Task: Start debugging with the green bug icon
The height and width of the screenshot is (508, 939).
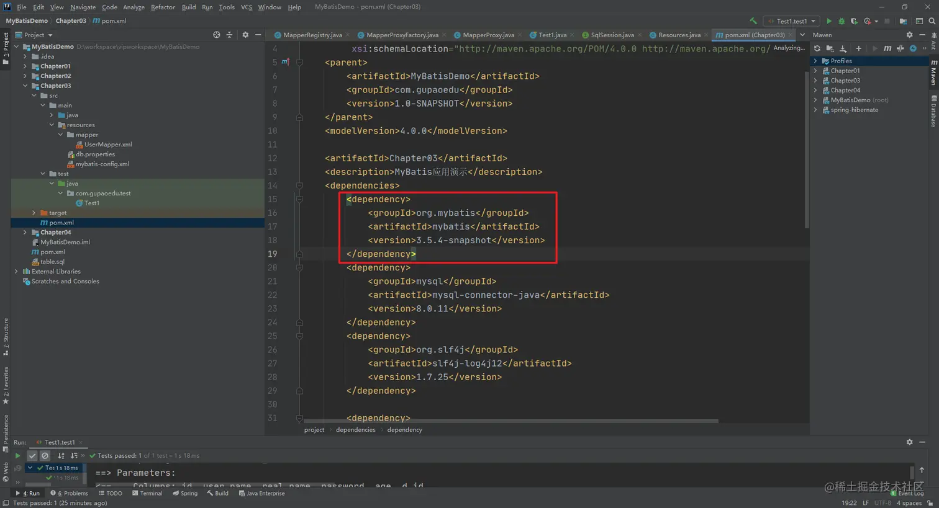Action: tap(841, 21)
